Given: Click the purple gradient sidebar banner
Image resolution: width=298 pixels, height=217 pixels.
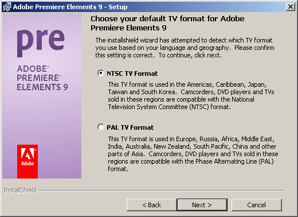Looking at the screenshot, I should click(42, 96).
